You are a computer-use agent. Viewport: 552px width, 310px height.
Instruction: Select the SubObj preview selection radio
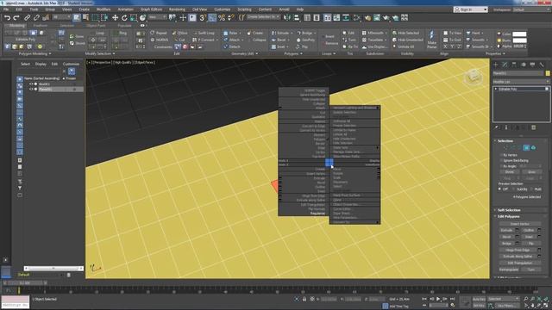pos(514,189)
